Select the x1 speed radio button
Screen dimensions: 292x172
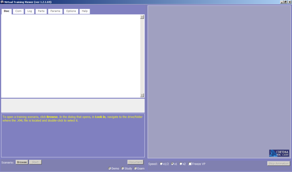172,164
